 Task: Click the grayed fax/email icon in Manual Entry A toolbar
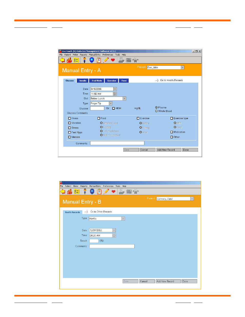[x=128, y=60]
